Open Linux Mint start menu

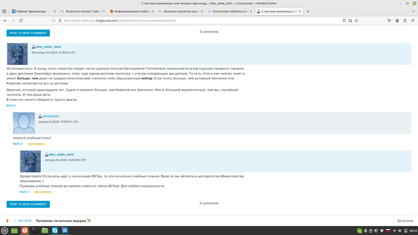5,230
